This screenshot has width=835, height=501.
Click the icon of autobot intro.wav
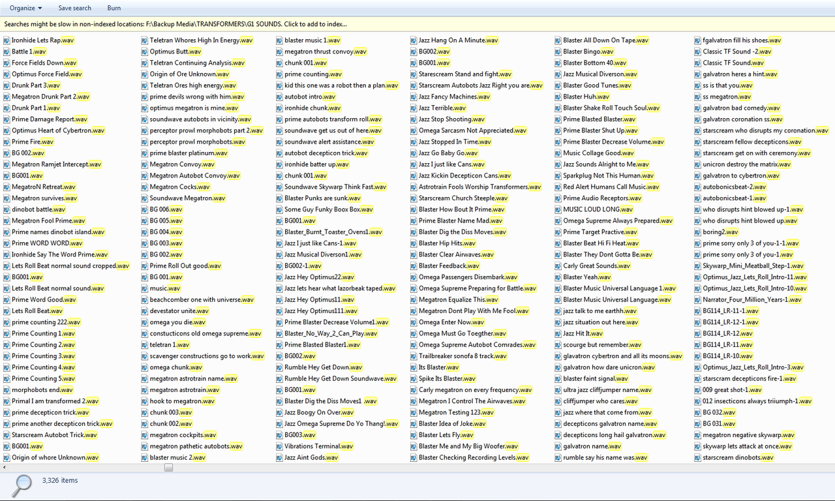279,97
